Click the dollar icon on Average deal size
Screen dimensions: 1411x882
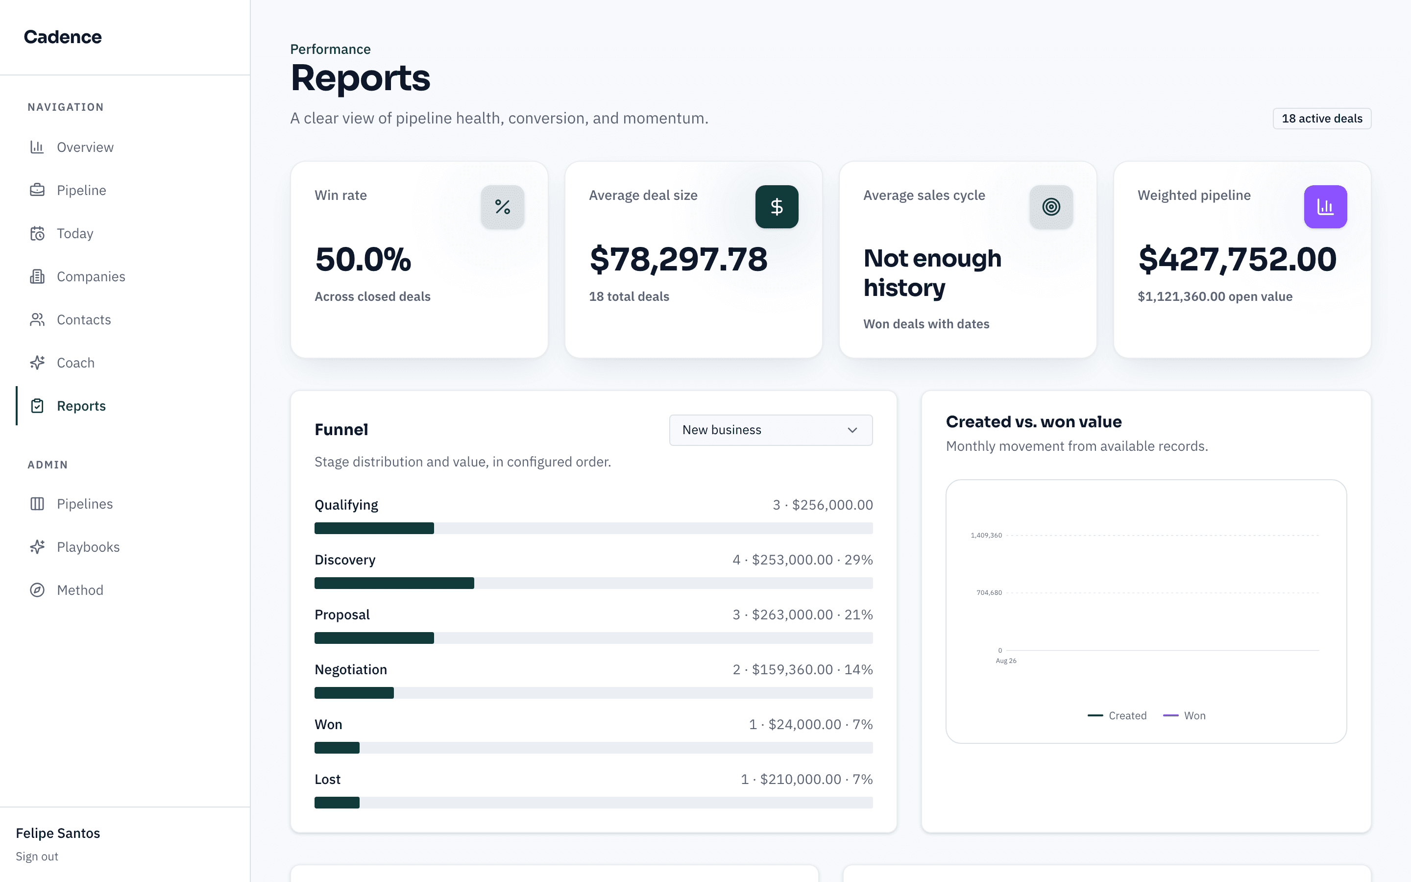coord(777,207)
